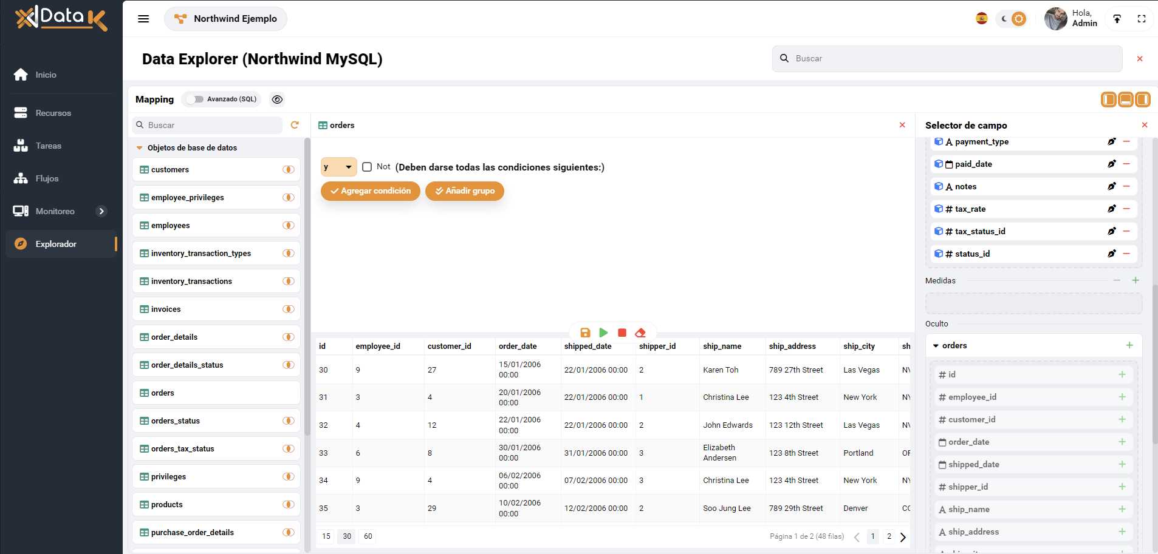Refresh the database objects list
The height and width of the screenshot is (554, 1158).
pos(295,125)
